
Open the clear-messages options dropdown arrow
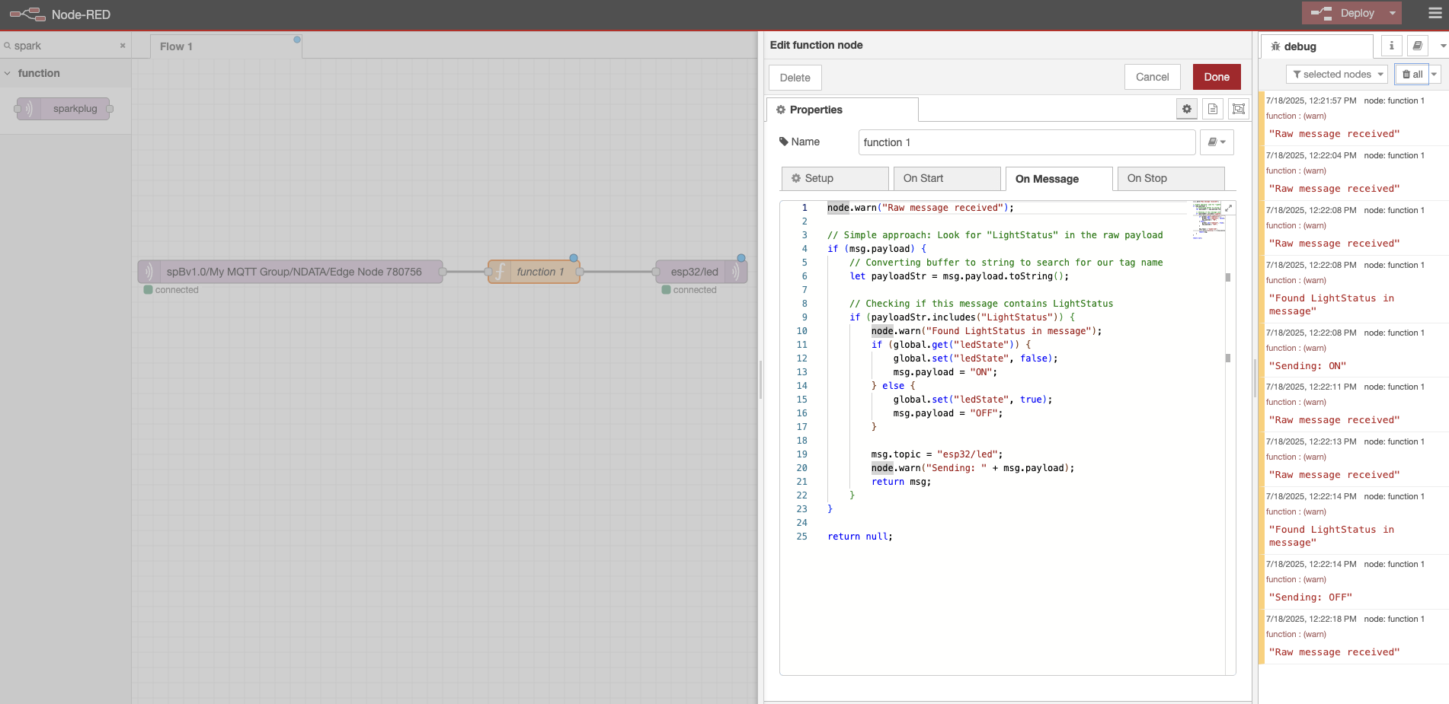1434,75
